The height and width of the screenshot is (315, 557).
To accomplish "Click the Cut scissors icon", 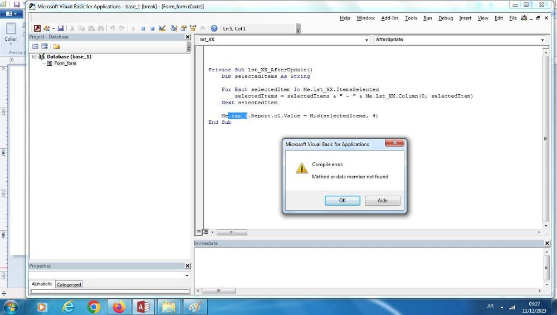I will coord(72,28).
